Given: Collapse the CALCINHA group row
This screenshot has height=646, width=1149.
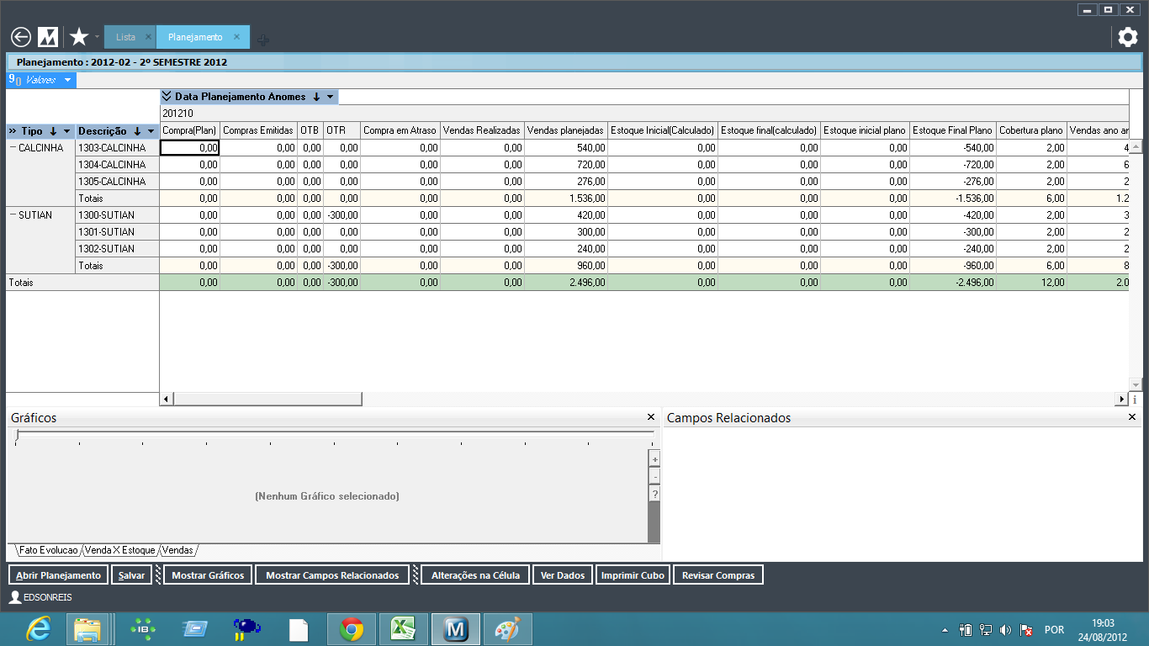Looking at the screenshot, I should click(x=13, y=148).
